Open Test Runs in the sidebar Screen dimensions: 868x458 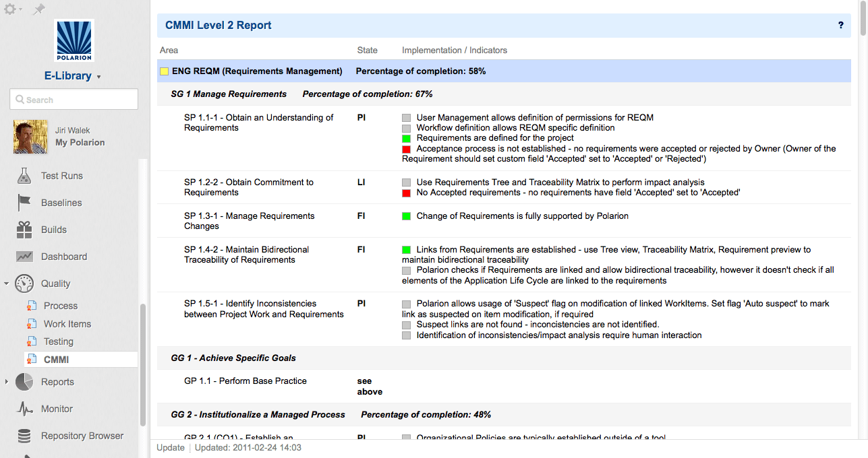pyautogui.click(x=62, y=176)
